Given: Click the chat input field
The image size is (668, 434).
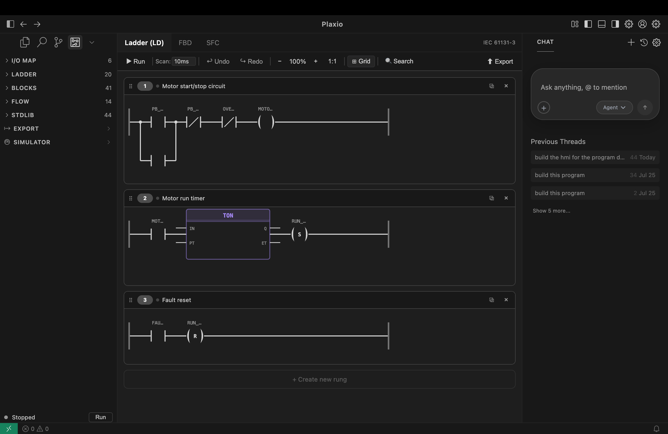Looking at the screenshot, I should 595,88.
